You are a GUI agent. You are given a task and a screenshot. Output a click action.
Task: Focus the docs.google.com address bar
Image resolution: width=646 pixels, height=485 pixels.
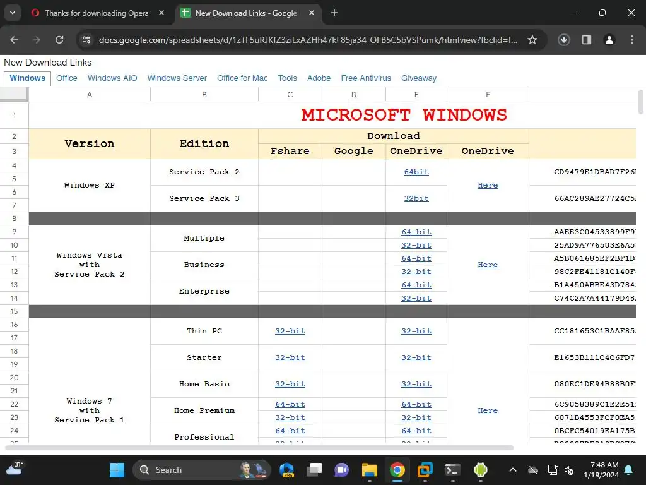click(308, 40)
